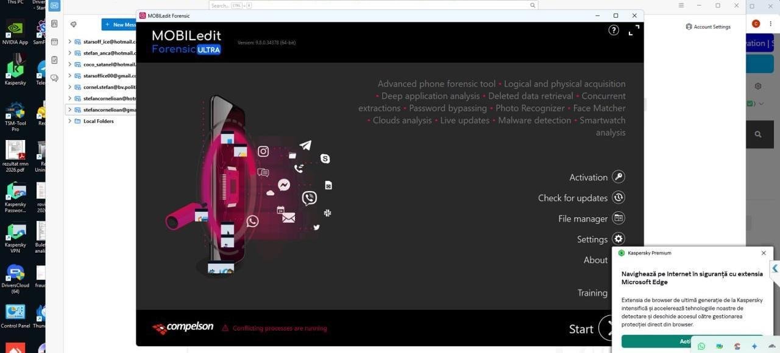Click the browser profile avatar C
780x353 pixels.
coord(756,23)
